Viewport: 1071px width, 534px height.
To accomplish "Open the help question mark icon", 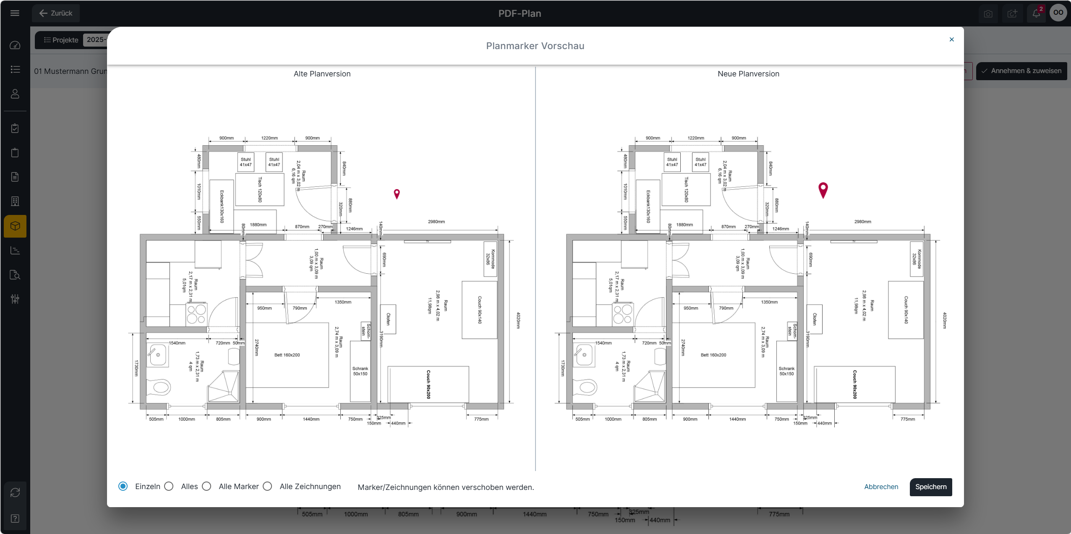I will point(15,518).
